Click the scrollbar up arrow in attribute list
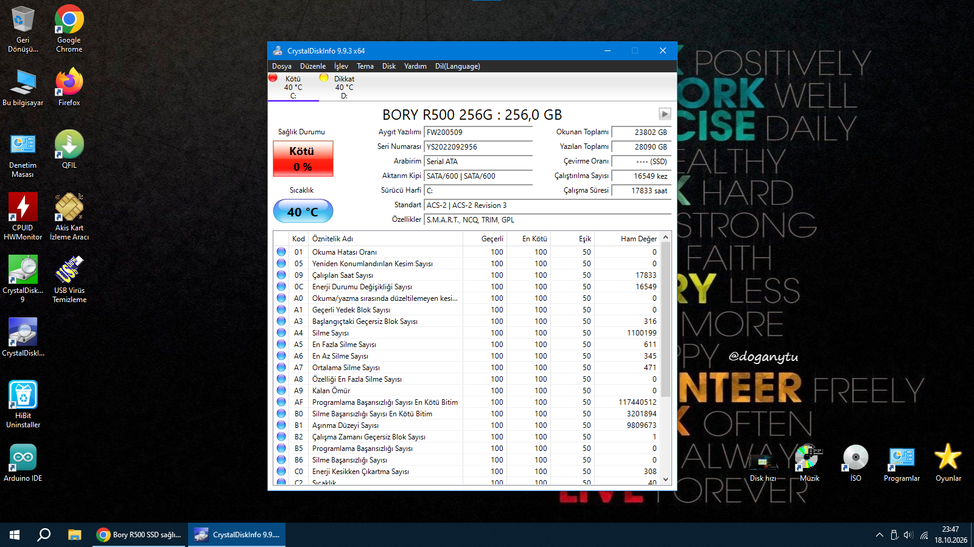The image size is (974, 547). [665, 237]
